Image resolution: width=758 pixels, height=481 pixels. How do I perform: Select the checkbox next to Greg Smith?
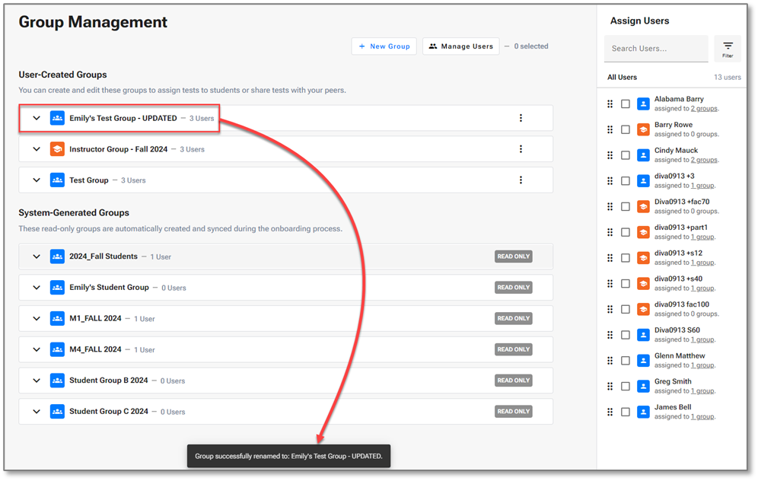click(x=626, y=387)
